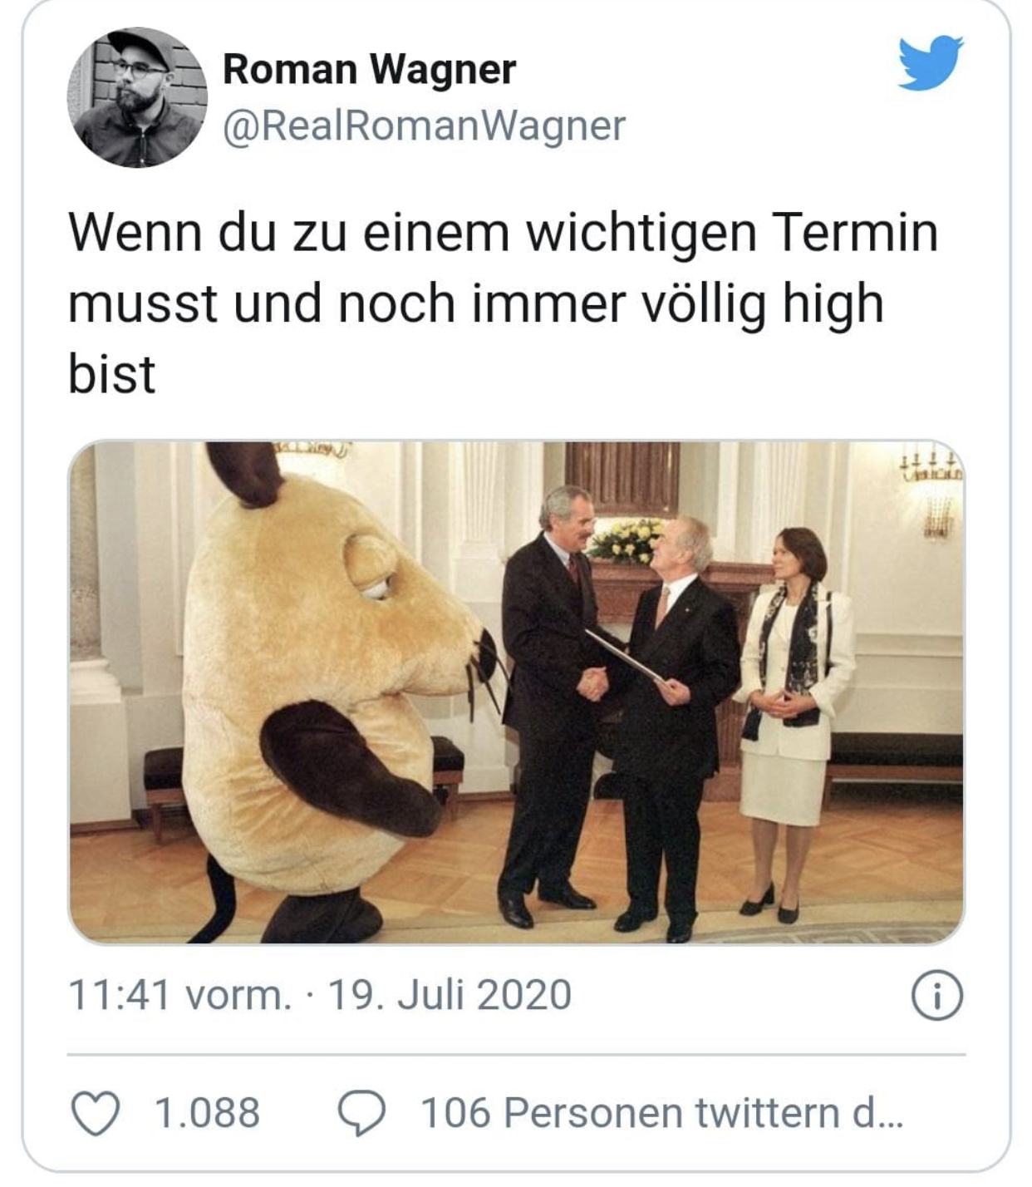Open the tweet info icon

937,996
